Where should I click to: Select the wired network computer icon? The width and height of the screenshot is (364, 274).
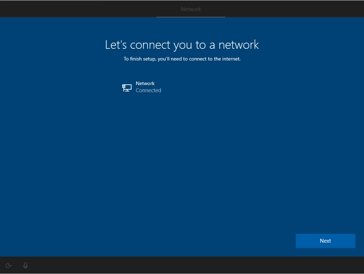127,88
